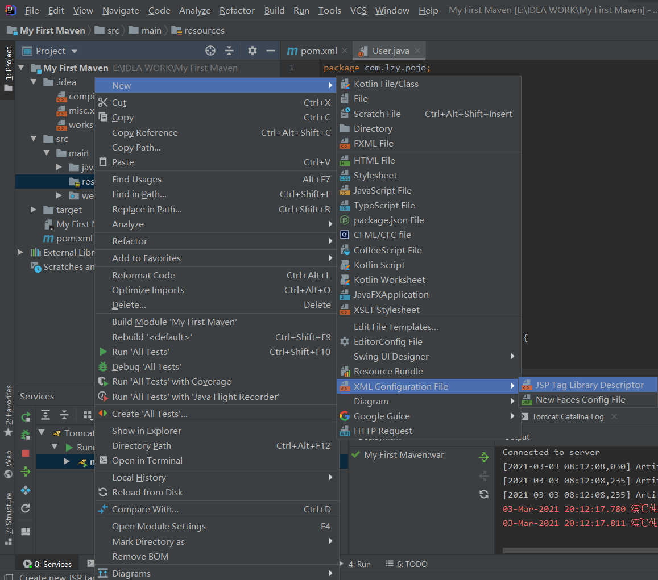The width and height of the screenshot is (658, 580).
Task: Click expand all icon in Services toolbar
Action: coord(45,415)
